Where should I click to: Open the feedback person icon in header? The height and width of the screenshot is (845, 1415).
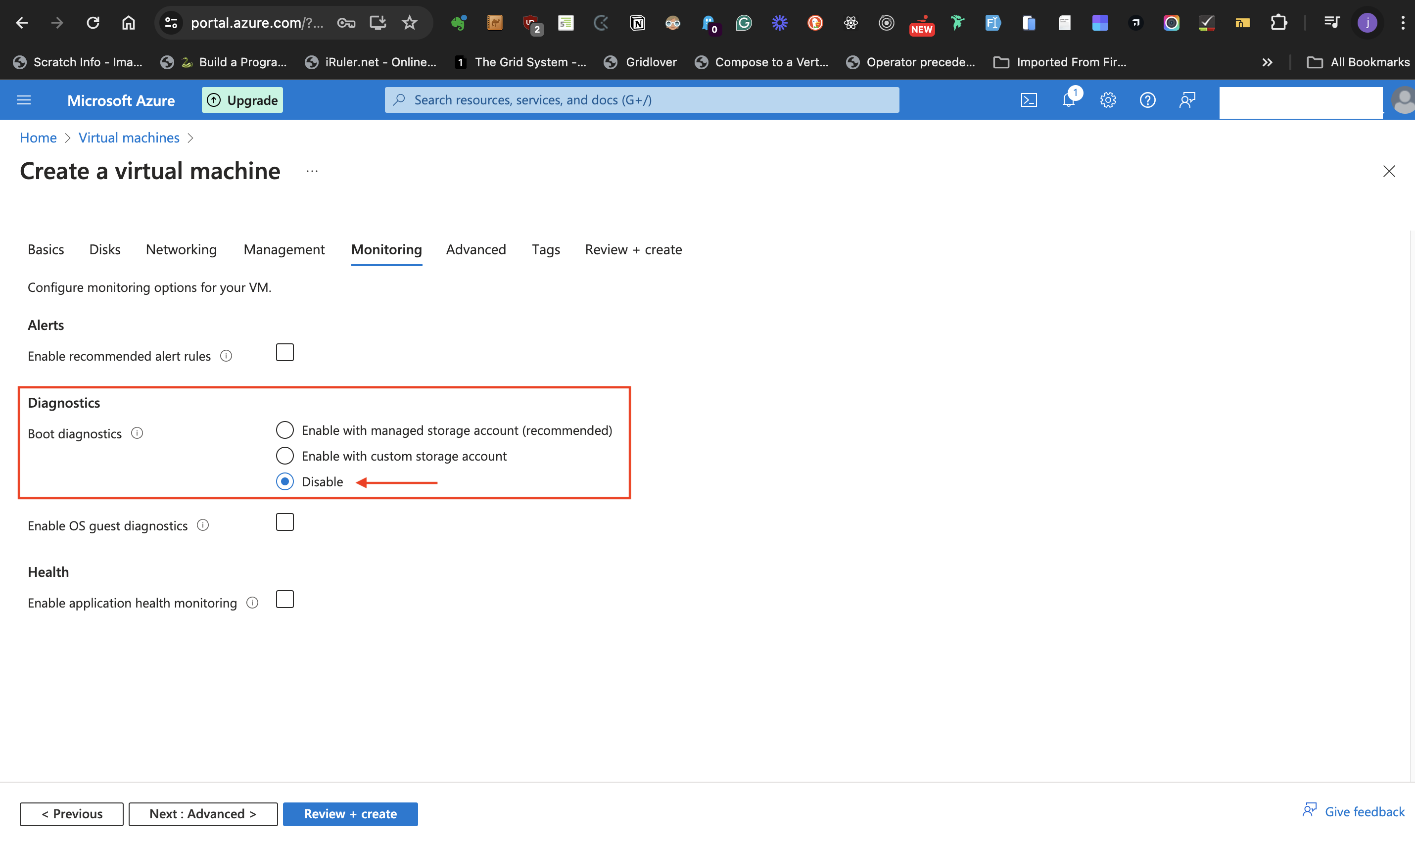[x=1186, y=100]
